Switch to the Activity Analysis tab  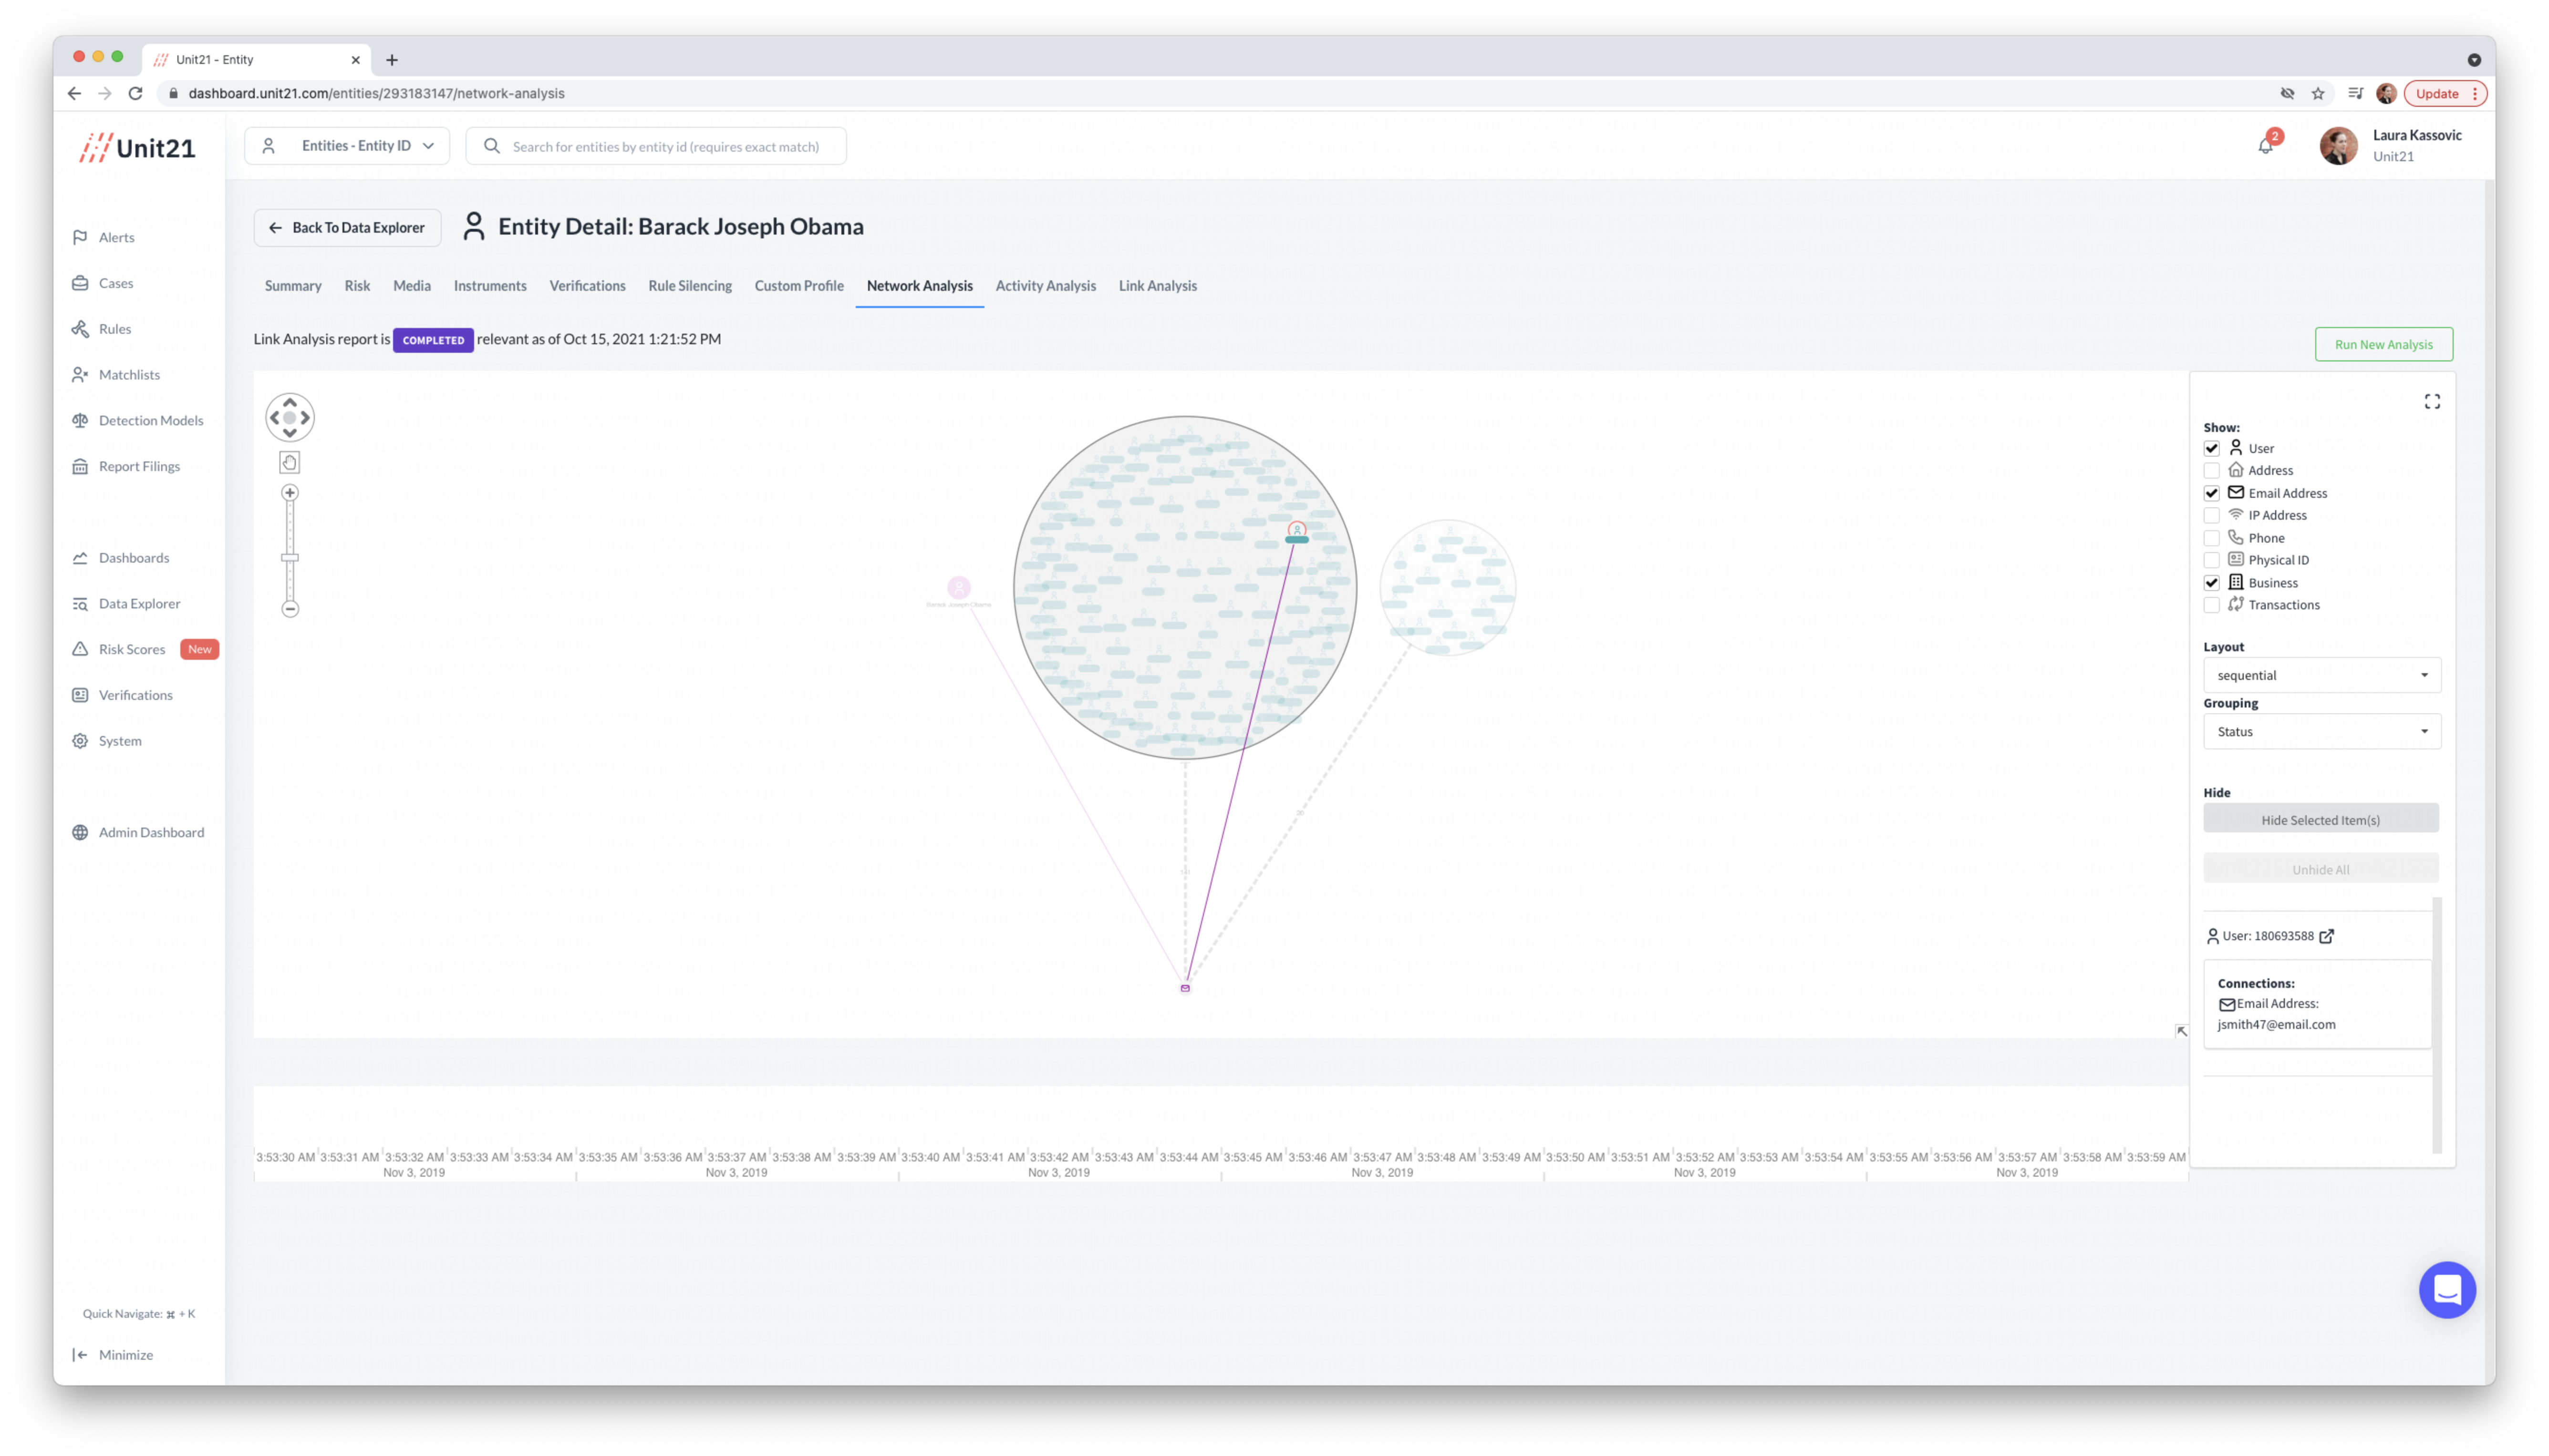coord(1046,286)
